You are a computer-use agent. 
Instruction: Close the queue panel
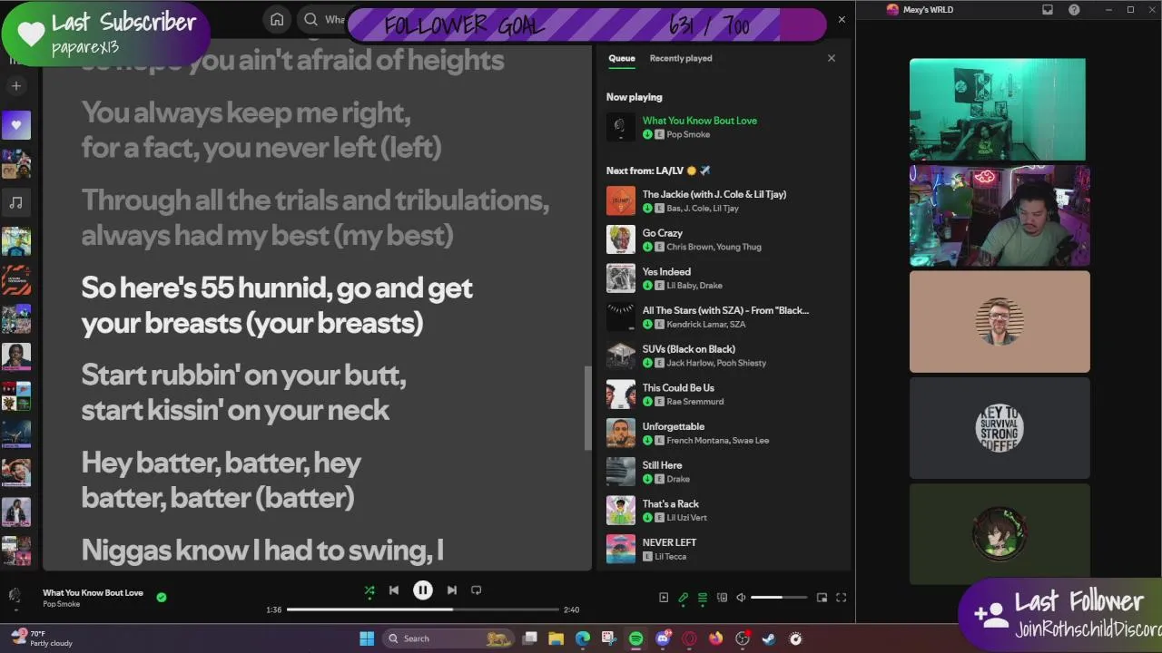point(831,58)
